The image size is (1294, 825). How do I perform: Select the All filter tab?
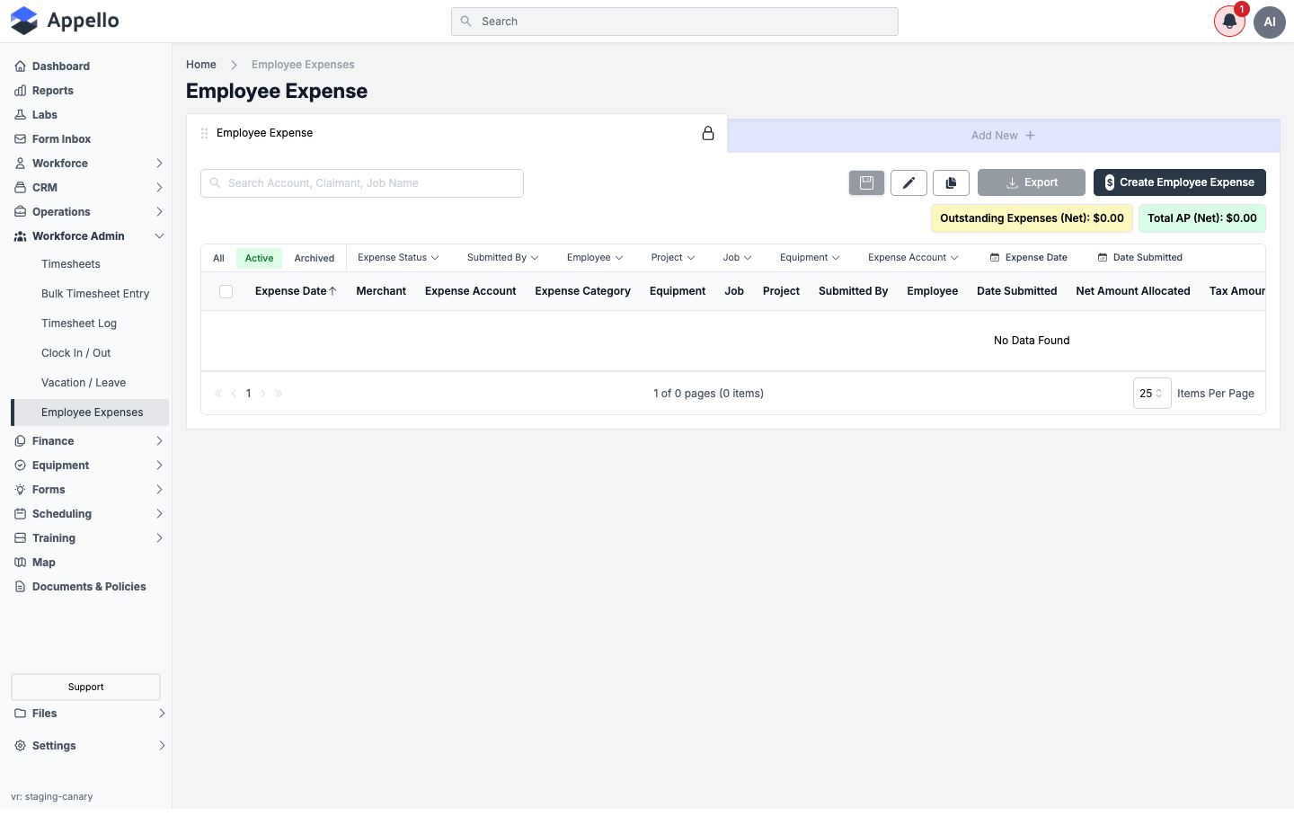click(x=218, y=259)
